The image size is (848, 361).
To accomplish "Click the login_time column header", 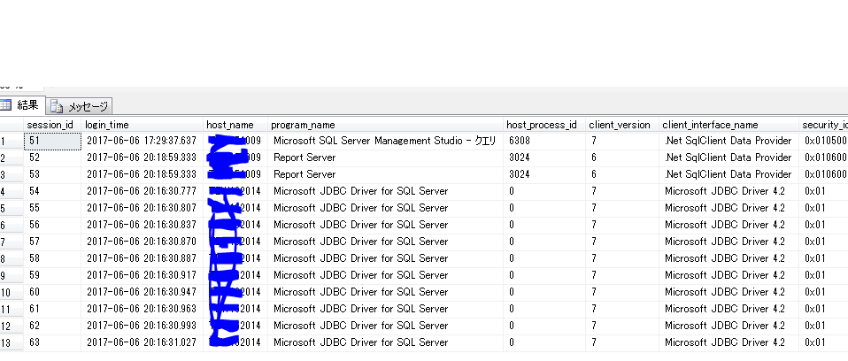I will point(142,125).
